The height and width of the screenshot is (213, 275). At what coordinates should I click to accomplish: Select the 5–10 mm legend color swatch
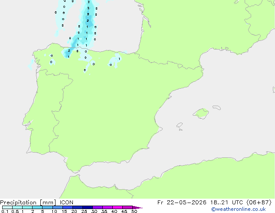coord(47,207)
